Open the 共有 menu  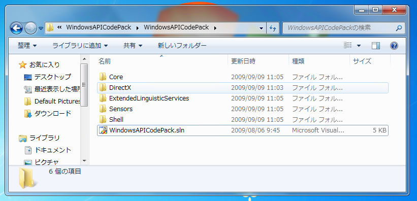pyautogui.click(x=133, y=46)
